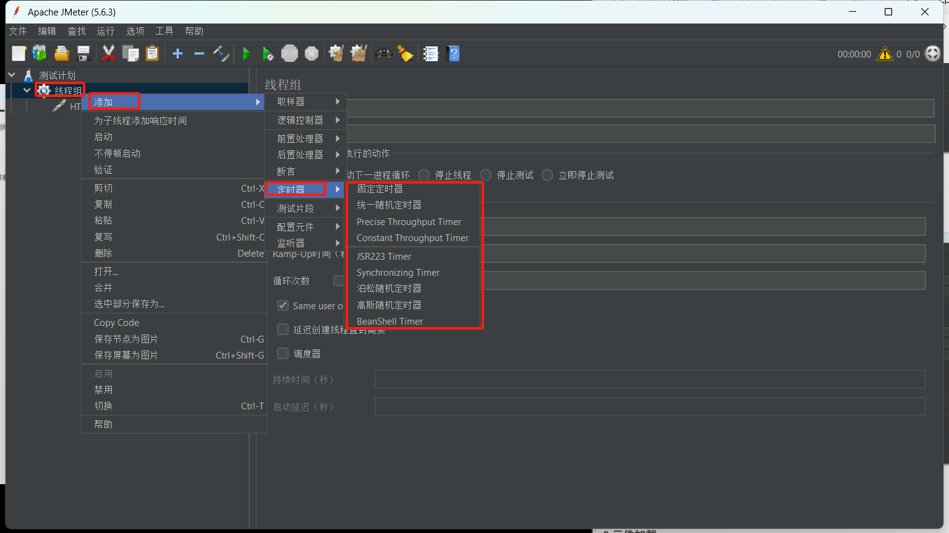Click the Start no pauses icon
The image size is (949, 533).
[x=268, y=54]
